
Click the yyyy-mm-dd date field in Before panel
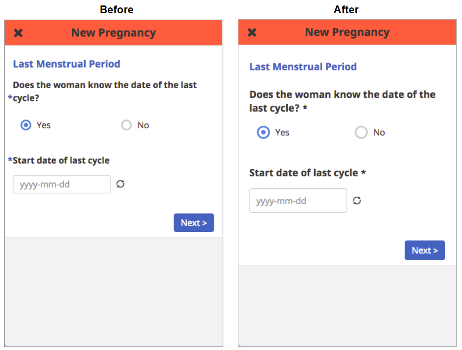pos(62,184)
